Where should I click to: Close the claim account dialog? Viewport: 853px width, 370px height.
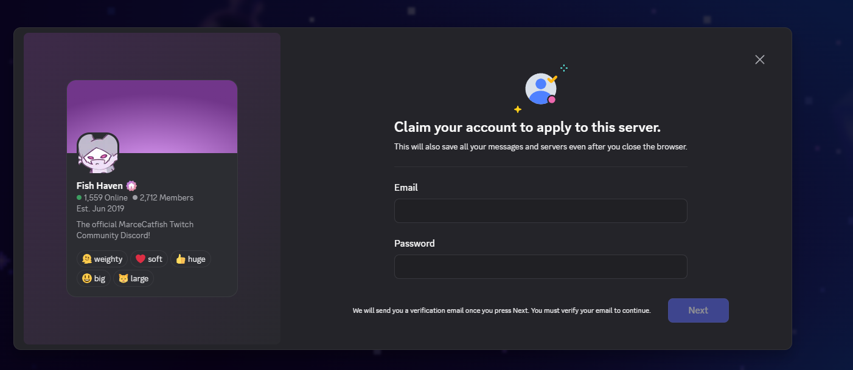pyautogui.click(x=759, y=60)
